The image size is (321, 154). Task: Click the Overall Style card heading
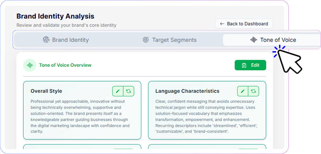[x=46, y=91]
